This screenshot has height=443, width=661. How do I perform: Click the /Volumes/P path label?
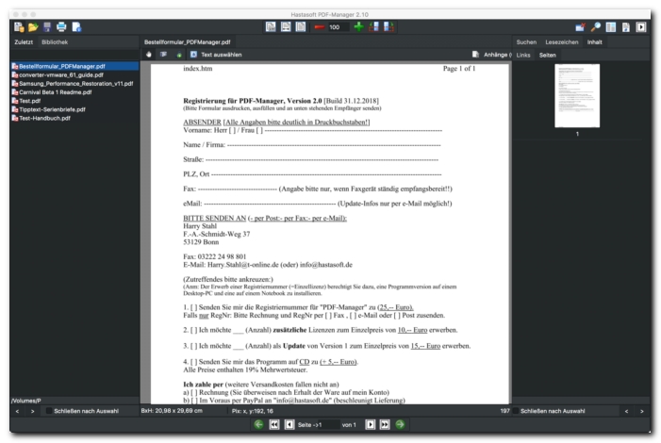coord(26,401)
